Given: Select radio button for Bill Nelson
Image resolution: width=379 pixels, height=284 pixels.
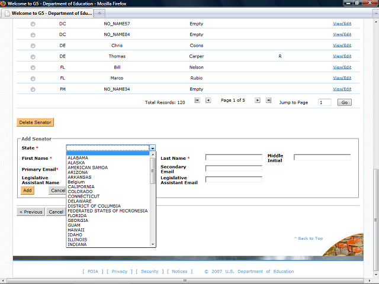Looking at the screenshot, I should click(x=33, y=67).
